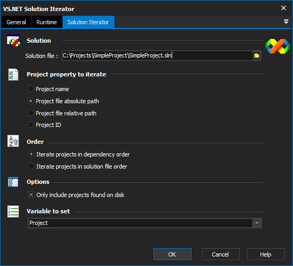
Task: Open the General tab
Action: coord(16,22)
